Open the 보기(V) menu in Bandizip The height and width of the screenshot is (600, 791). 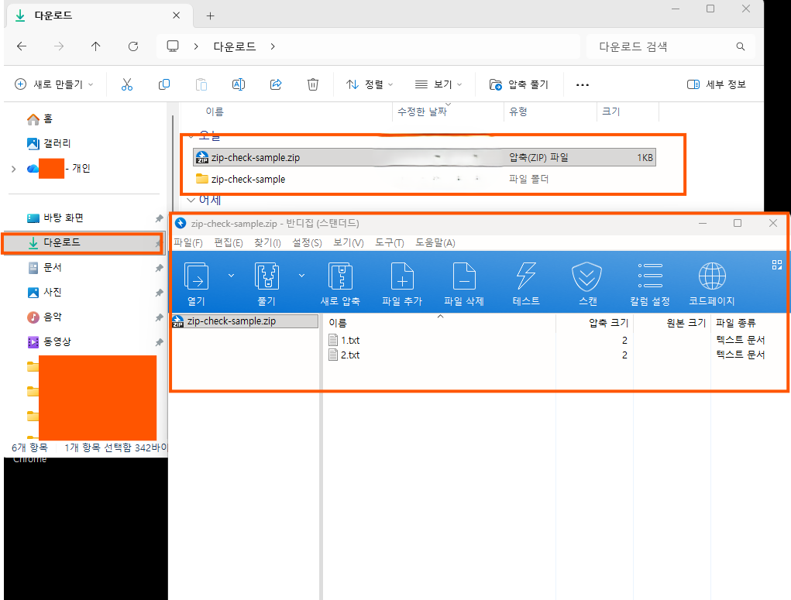point(349,242)
